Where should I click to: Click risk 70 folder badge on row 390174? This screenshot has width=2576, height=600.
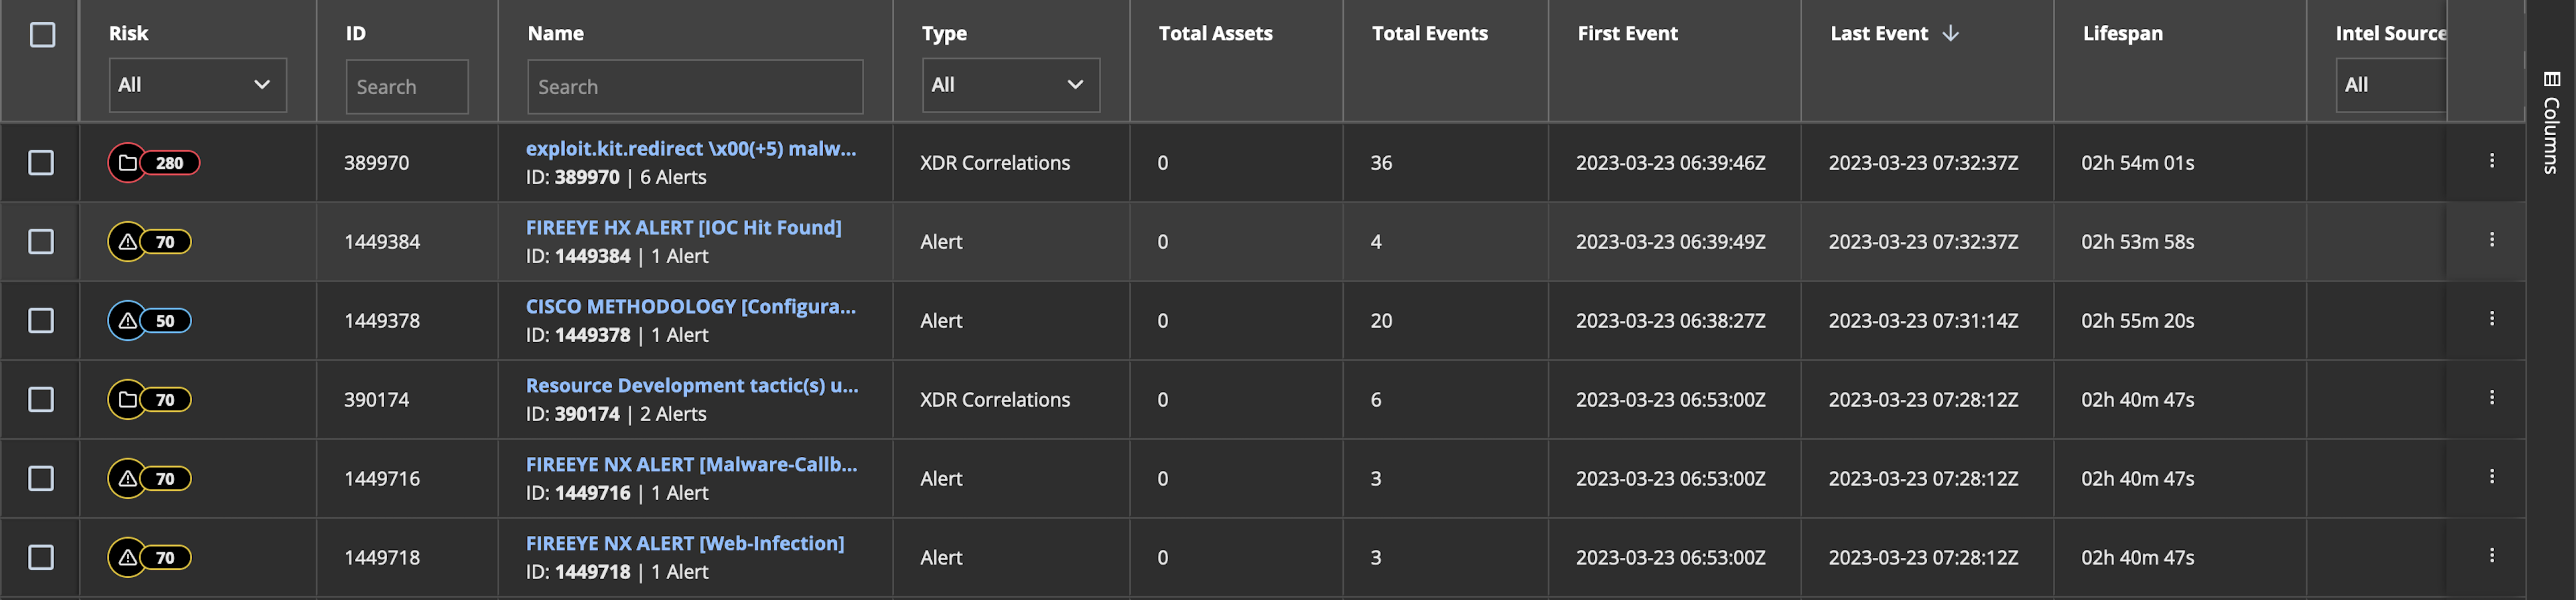pyautogui.click(x=150, y=400)
